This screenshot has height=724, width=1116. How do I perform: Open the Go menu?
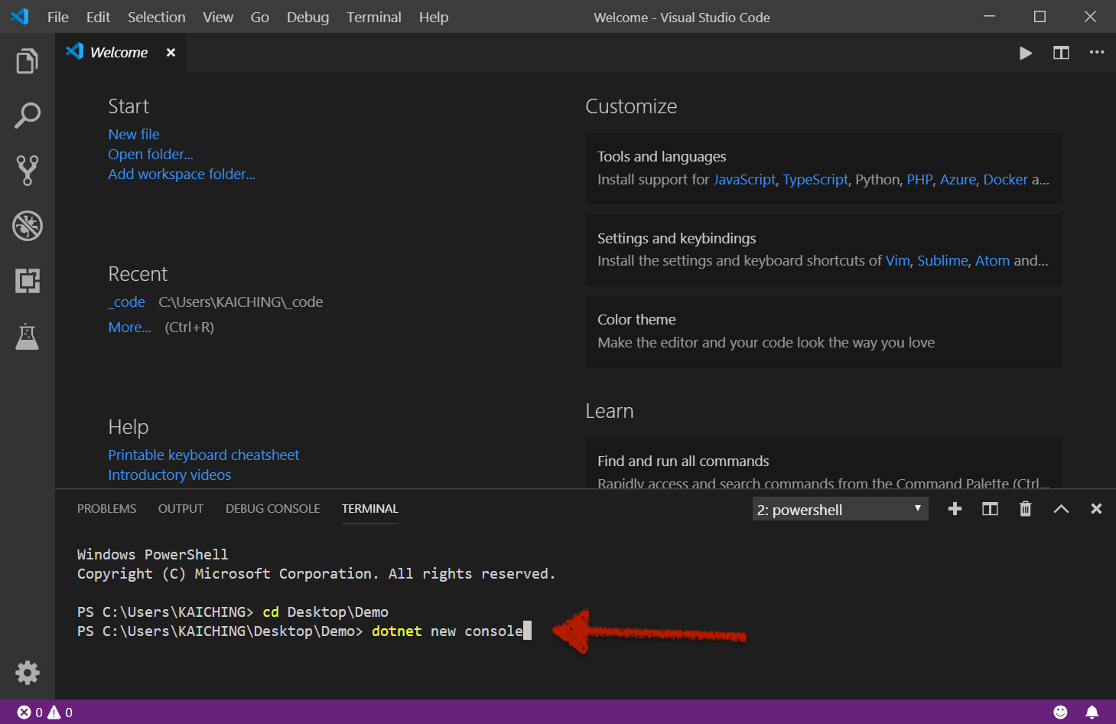click(260, 17)
